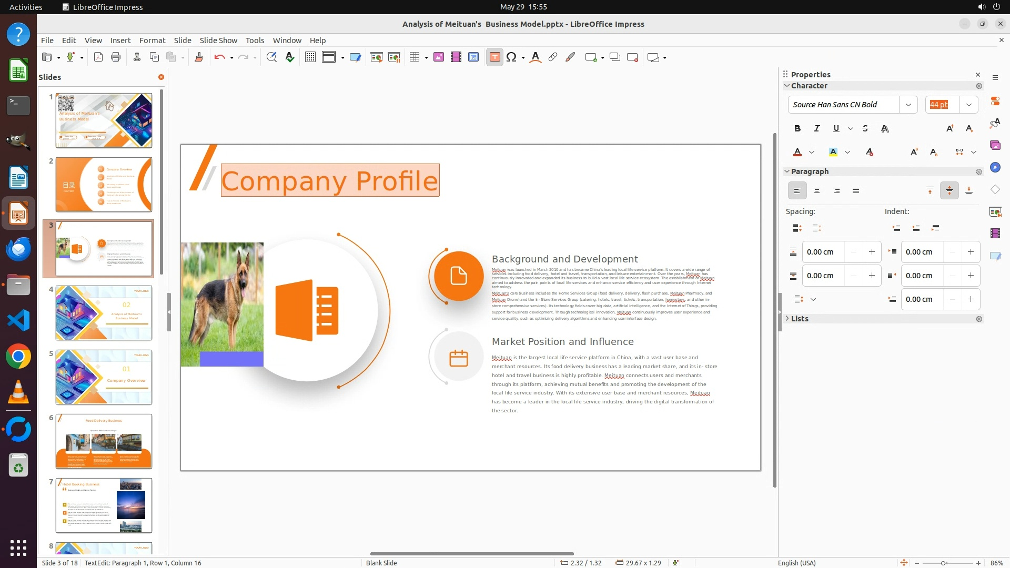This screenshot has width=1010, height=568.
Task: Open the font name dropdown
Action: (908, 105)
